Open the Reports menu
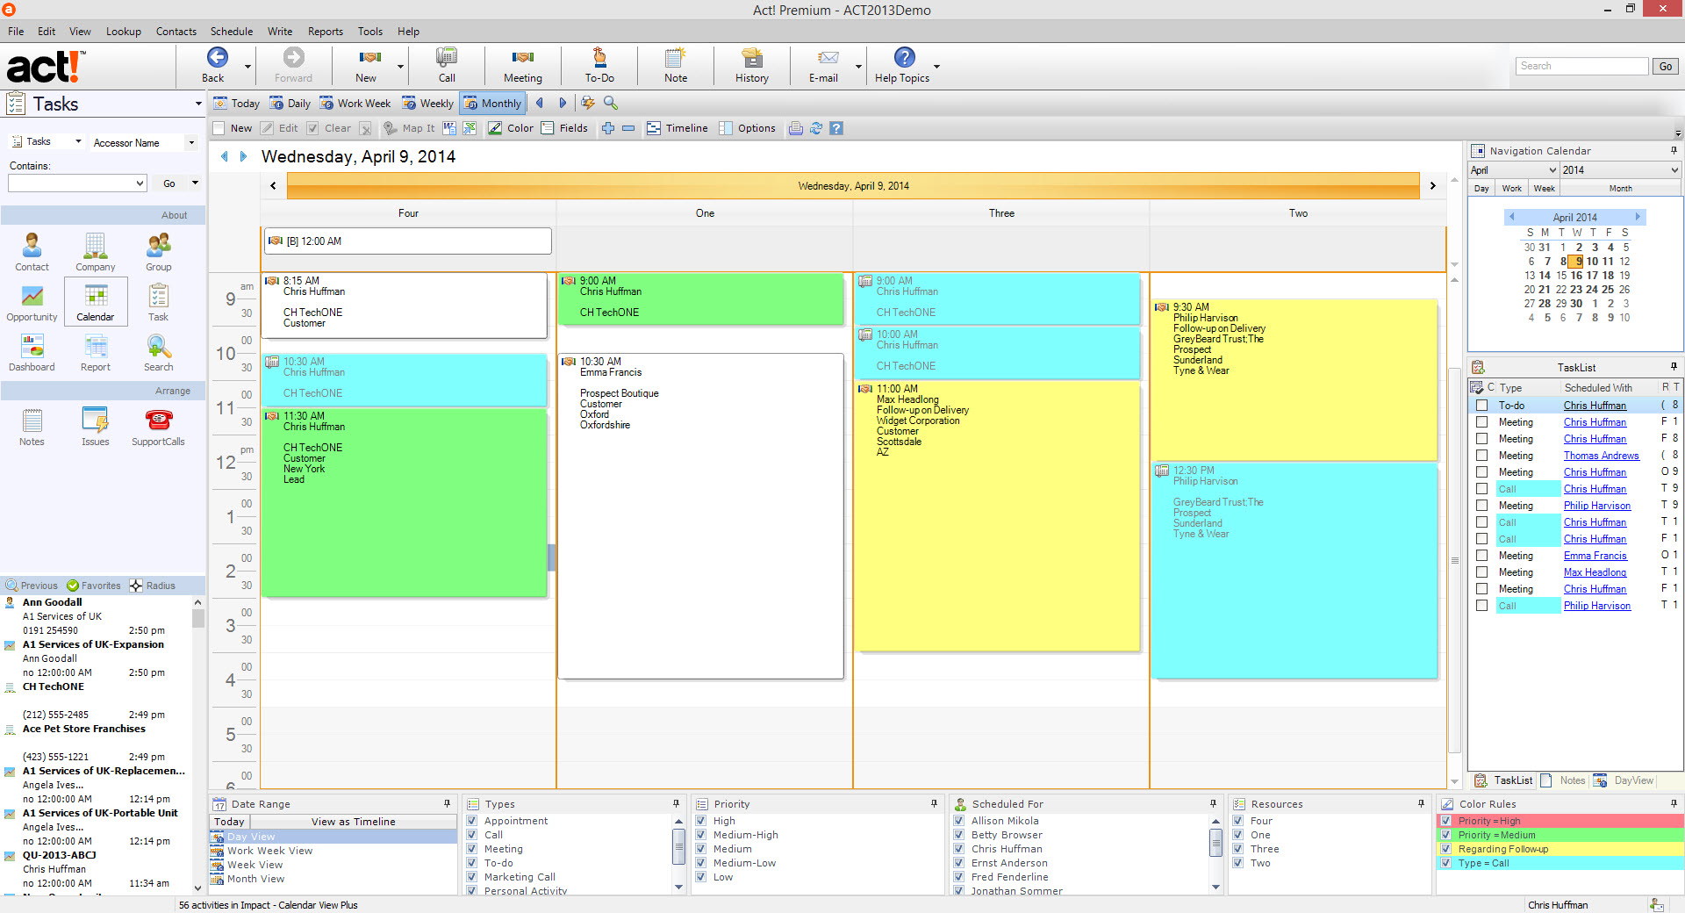This screenshot has height=913, width=1685. pyautogui.click(x=326, y=32)
